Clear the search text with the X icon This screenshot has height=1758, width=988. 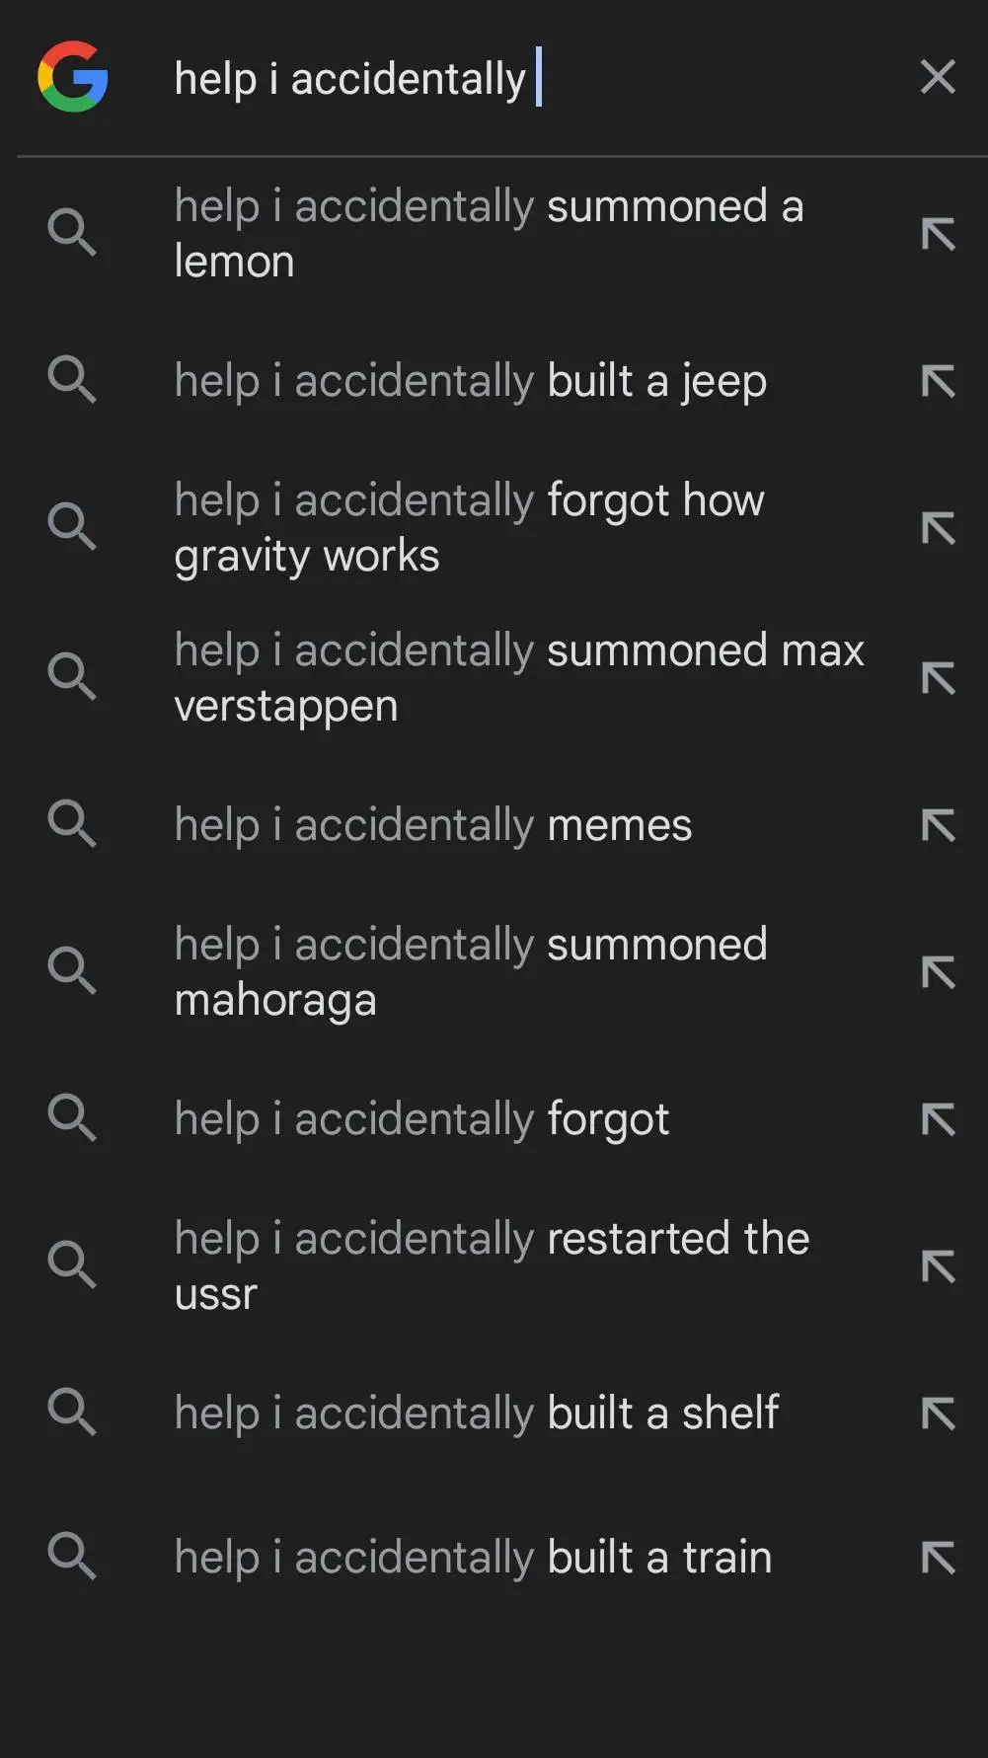click(938, 76)
